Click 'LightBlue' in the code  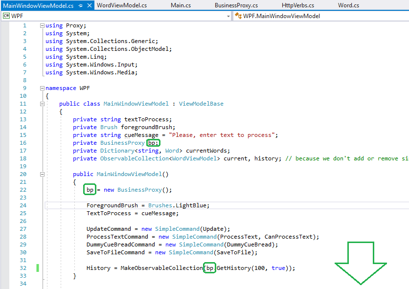(x=191, y=205)
